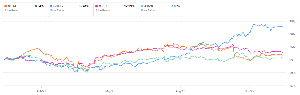Click the orange META legend dot

(x=6, y=6)
